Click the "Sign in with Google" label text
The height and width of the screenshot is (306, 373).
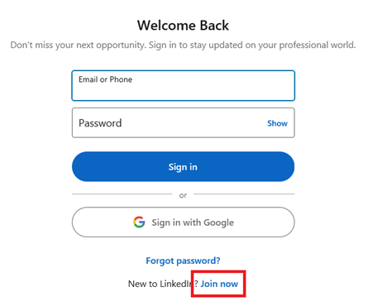[193, 222]
